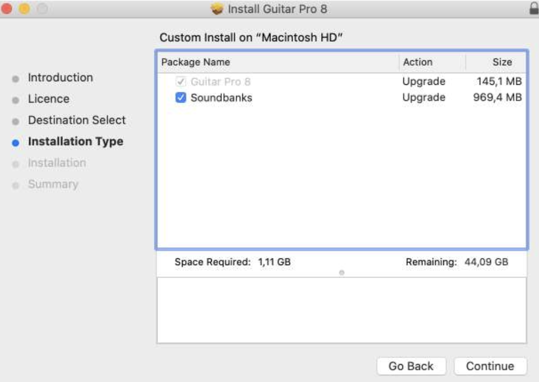Select the Introduction step in the sidebar
Viewport: 539px width, 382px height.
click(60, 78)
